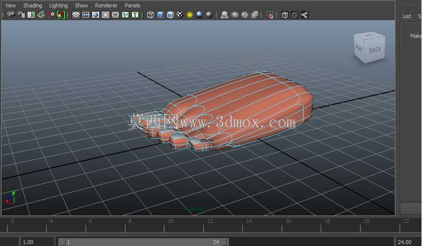Open the View menu
This screenshot has height=246, width=424.
tap(10, 5)
